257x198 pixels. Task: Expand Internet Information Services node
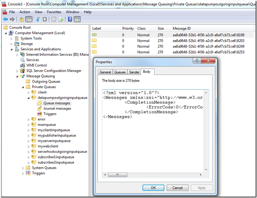[17, 55]
